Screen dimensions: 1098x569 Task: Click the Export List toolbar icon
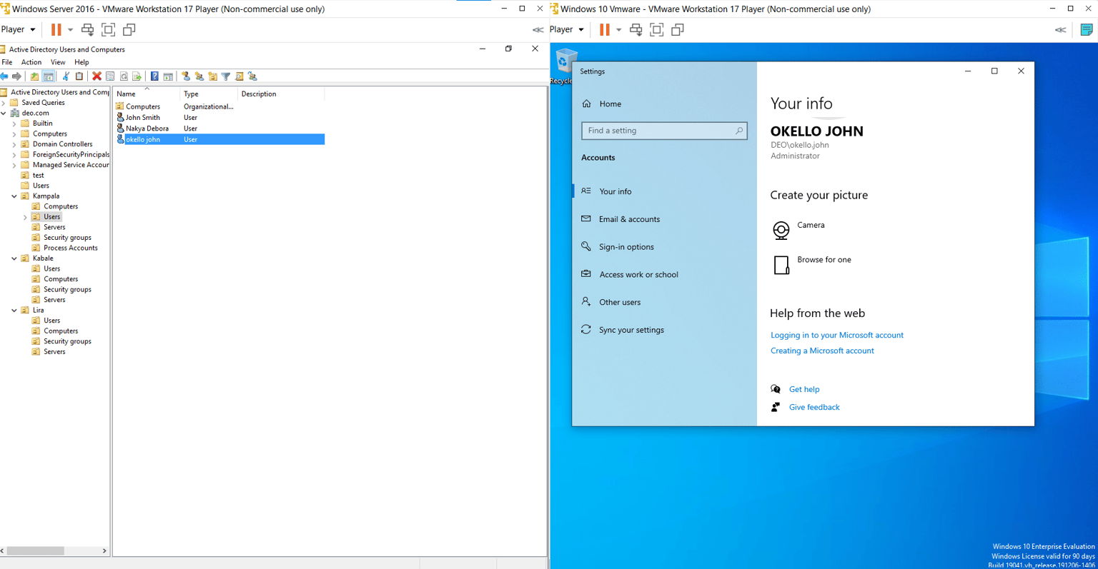tap(137, 76)
